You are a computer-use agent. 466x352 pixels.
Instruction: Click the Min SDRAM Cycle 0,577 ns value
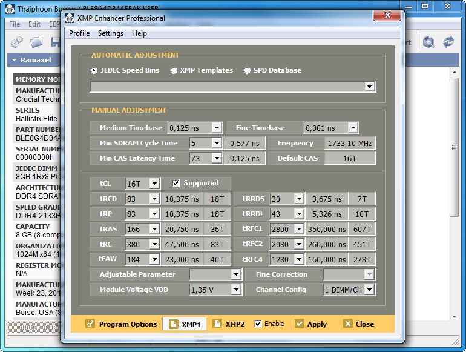point(244,143)
